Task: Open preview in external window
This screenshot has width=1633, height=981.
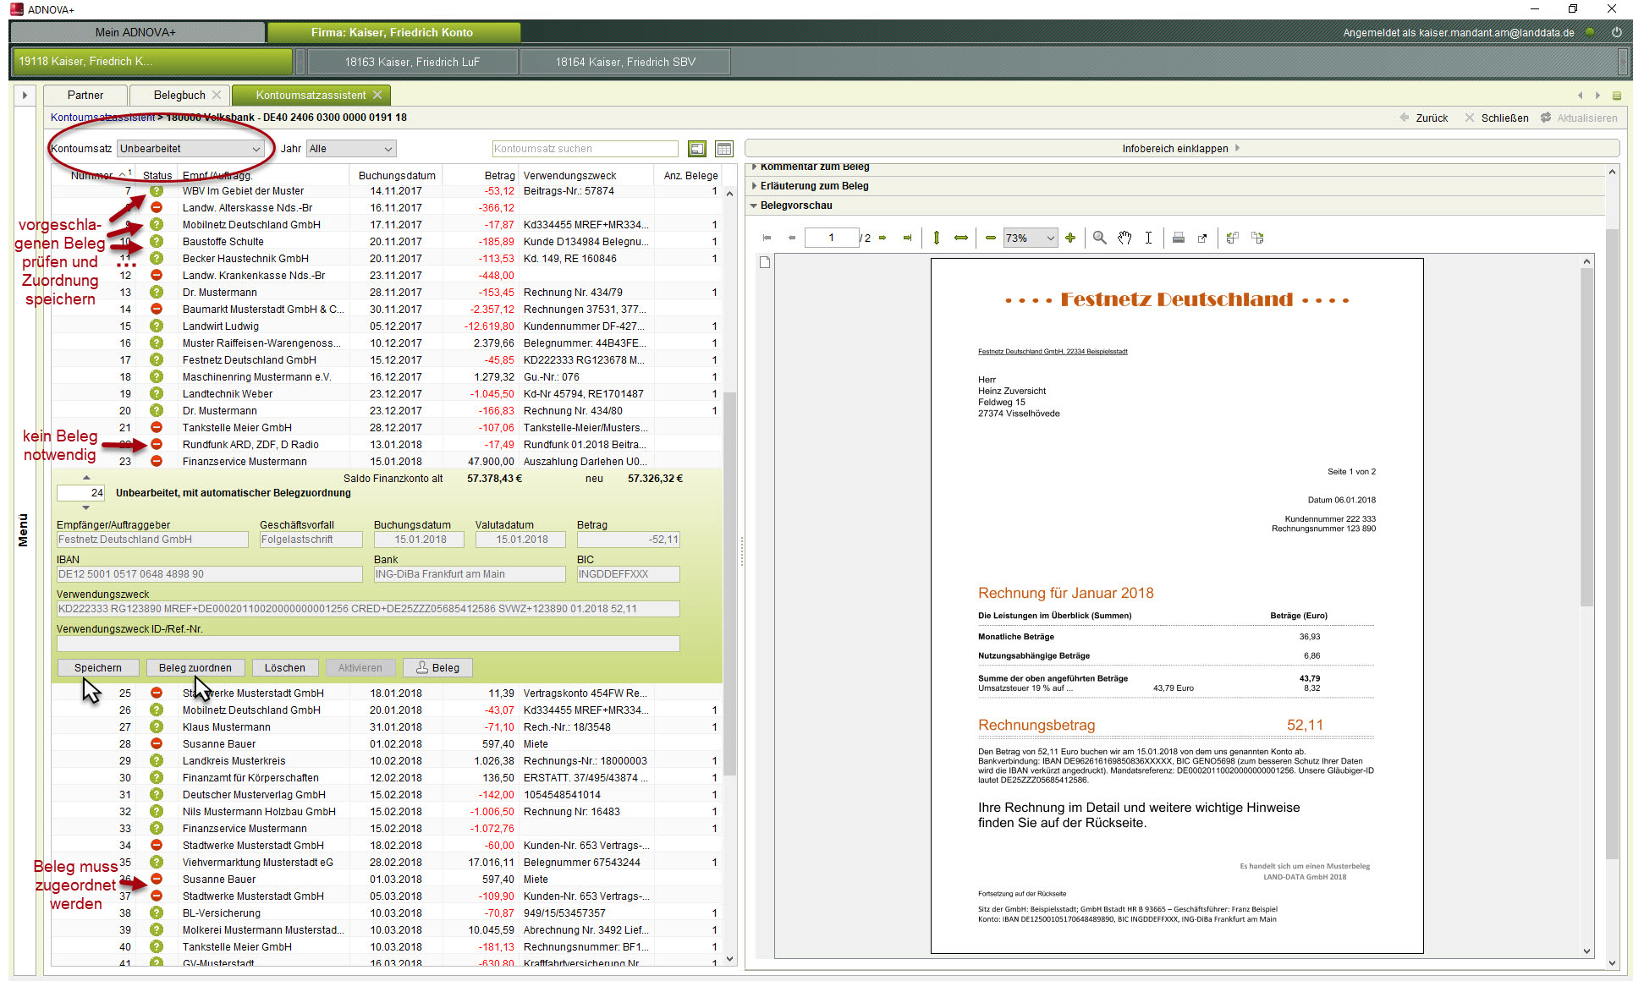Action: point(1202,238)
